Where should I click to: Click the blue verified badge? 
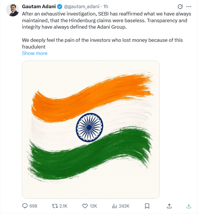coord(59,6)
